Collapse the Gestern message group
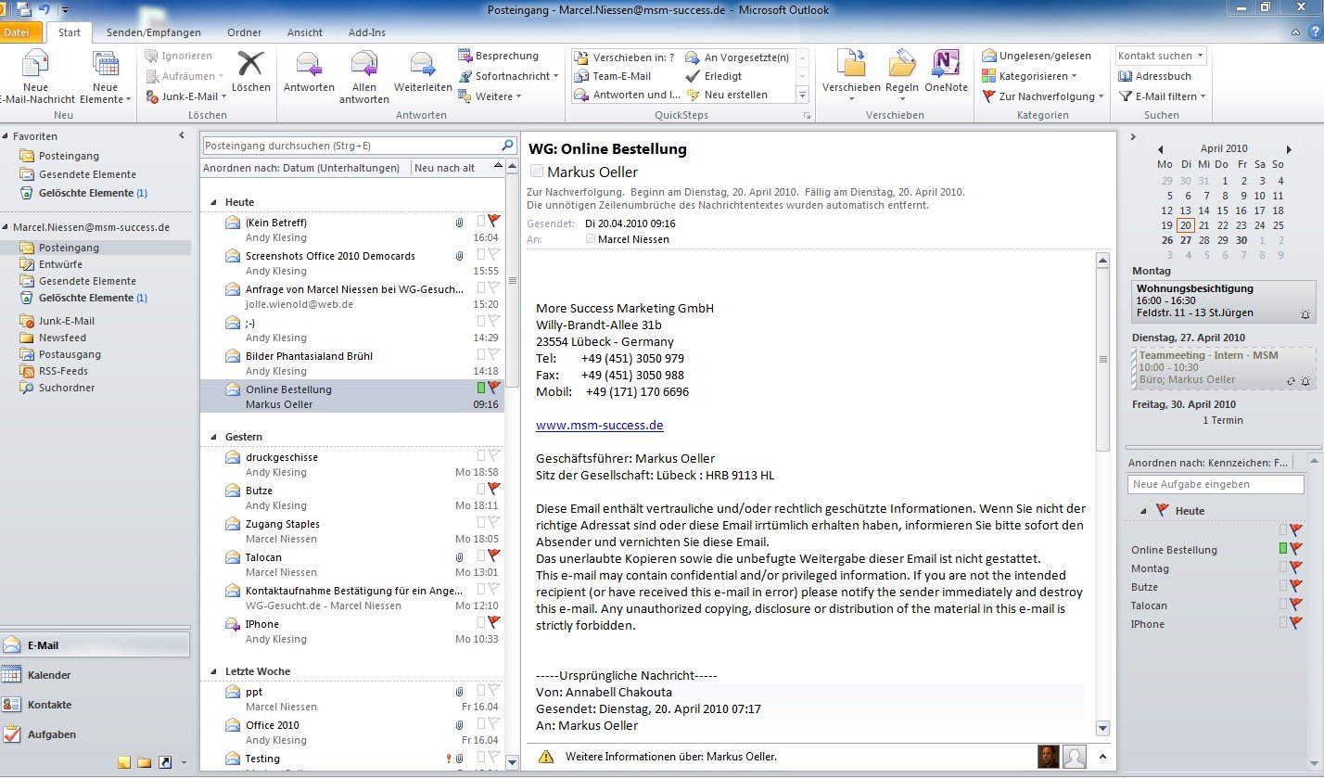 (x=214, y=437)
